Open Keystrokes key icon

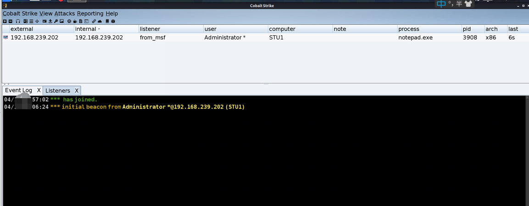click(56, 21)
